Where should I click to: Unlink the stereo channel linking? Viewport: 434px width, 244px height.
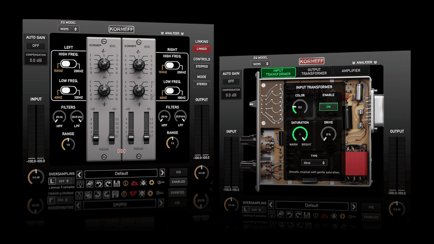(202, 48)
